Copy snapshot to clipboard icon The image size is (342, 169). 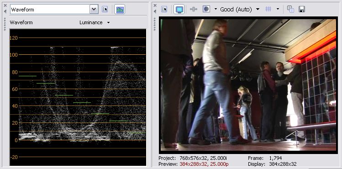[290, 9]
